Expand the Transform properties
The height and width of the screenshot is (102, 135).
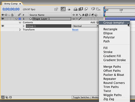20,30
